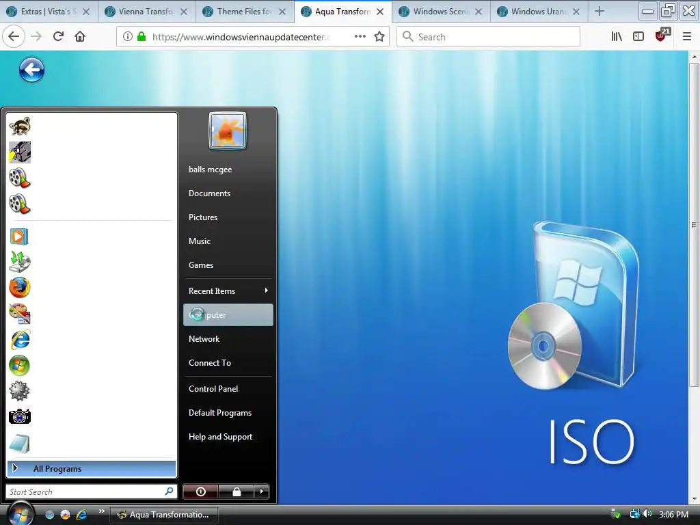Open Games from the Start menu

[201, 265]
